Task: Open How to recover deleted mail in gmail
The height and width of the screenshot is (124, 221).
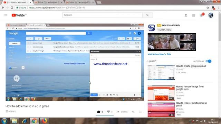Action: point(191,104)
